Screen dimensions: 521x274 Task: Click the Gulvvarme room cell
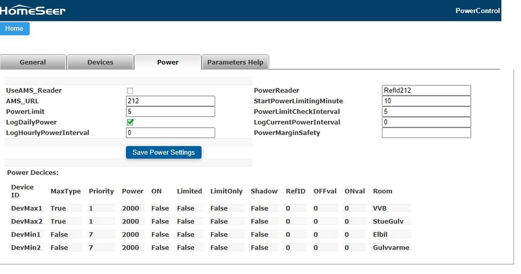391,247
